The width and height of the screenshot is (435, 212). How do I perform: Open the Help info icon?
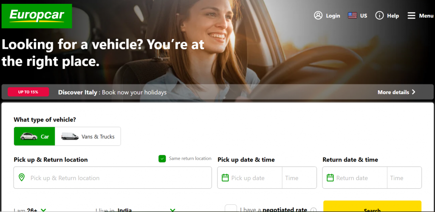tap(379, 16)
